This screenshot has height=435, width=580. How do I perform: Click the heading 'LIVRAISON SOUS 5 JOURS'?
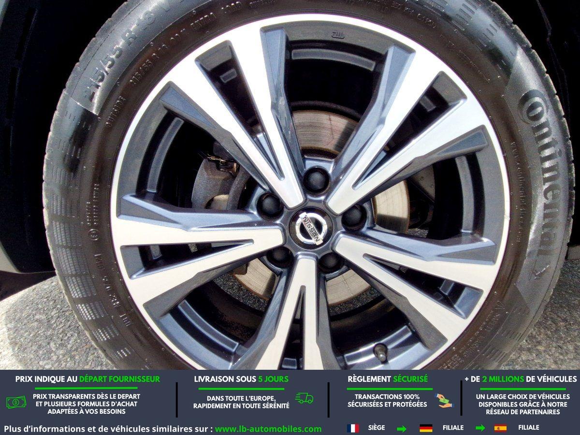pyautogui.click(x=241, y=379)
